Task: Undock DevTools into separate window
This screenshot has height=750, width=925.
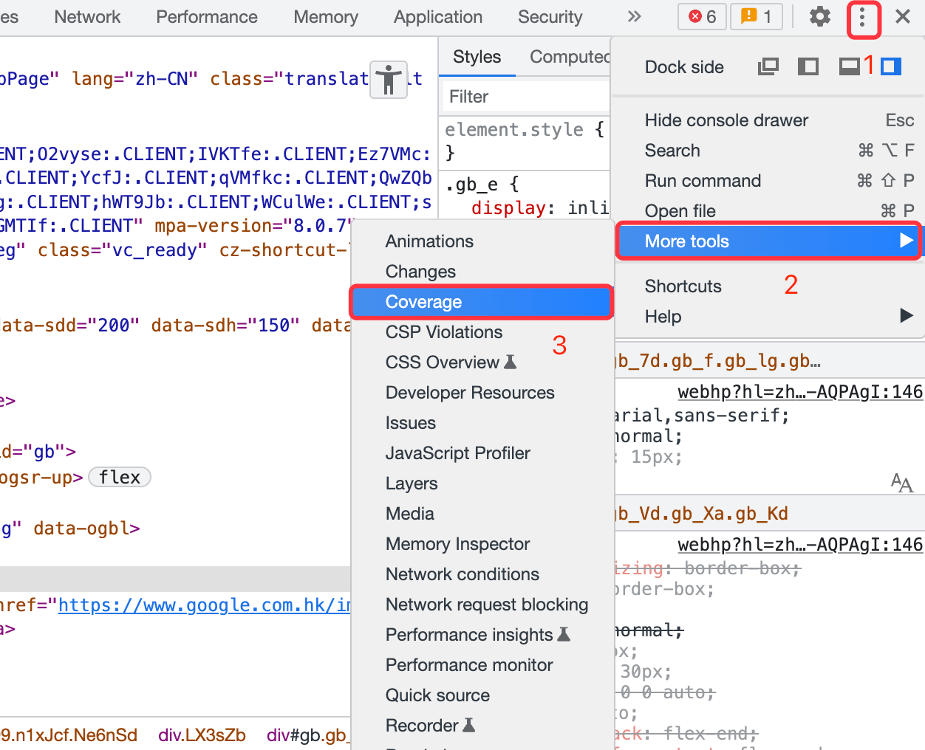Action: [768, 67]
